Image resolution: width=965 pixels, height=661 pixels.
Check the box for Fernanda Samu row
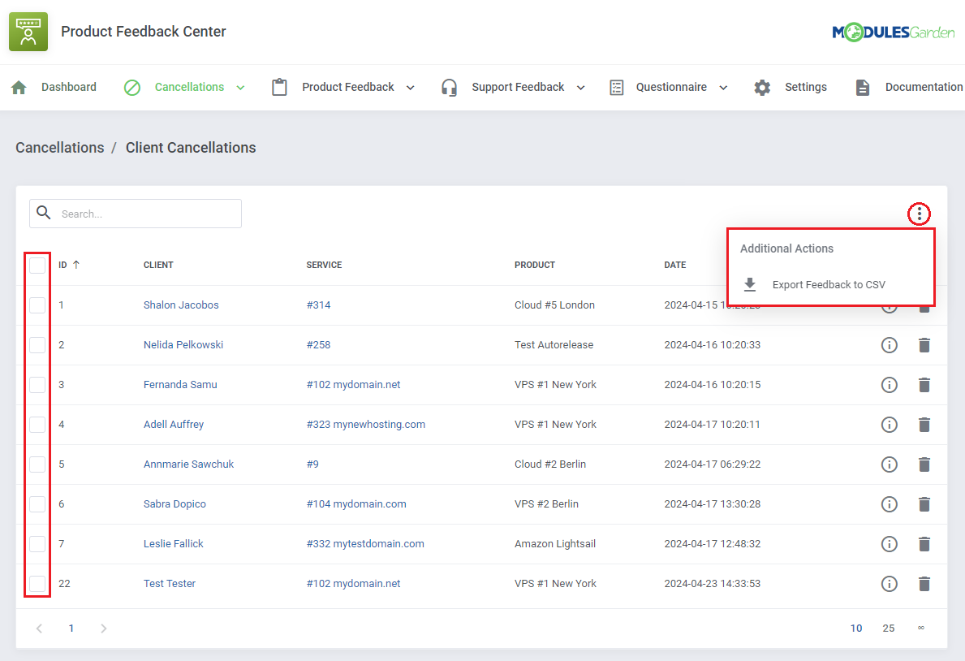(x=37, y=384)
